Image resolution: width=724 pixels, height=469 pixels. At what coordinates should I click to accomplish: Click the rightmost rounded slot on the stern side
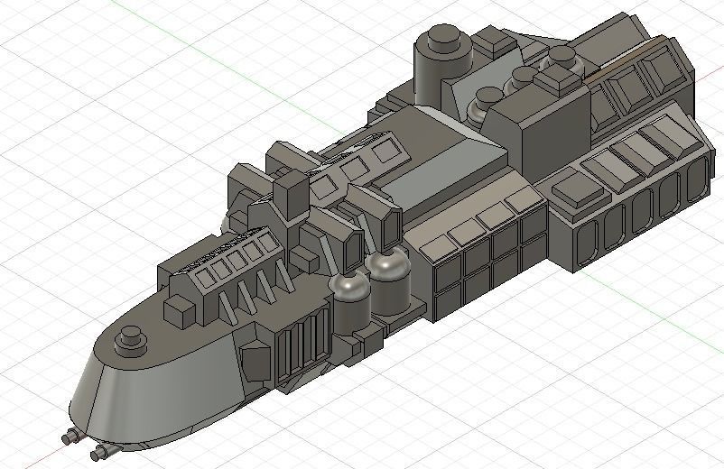[x=698, y=178]
